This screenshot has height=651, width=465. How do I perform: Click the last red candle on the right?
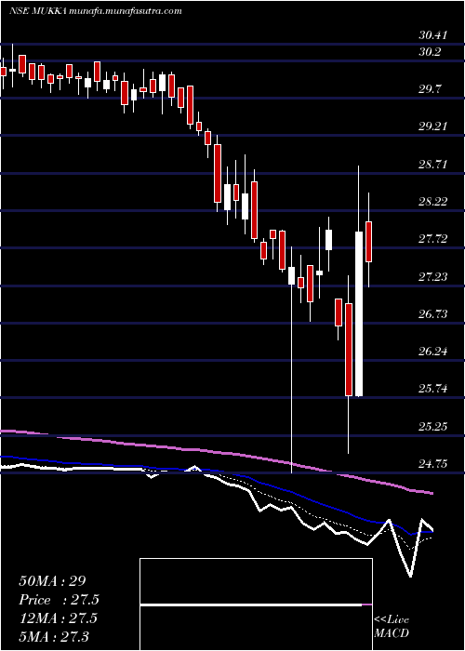pos(368,242)
